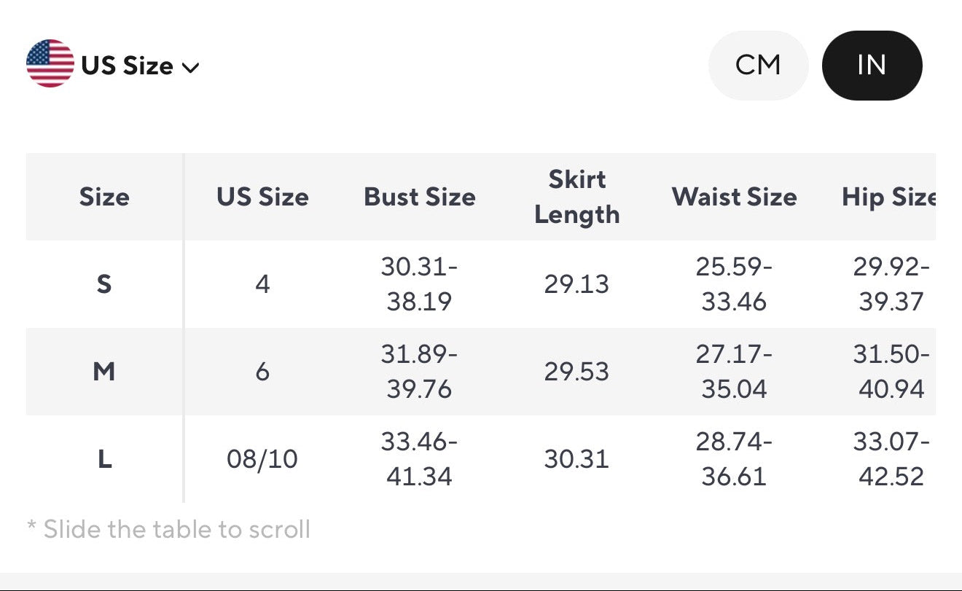Image resolution: width=962 pixels, height=591 pixels.
Task: Select the IN unit option
Action: 872,65
